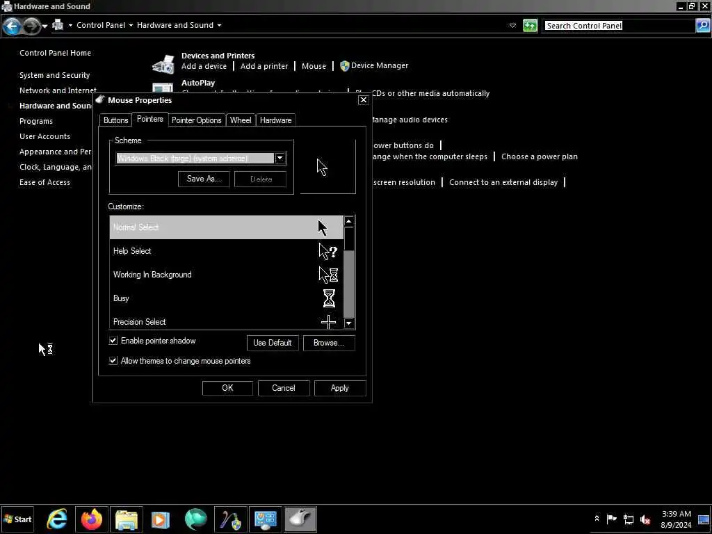This screenshot has width=712, height=534.
Task: Open Control Panel Home link
Action: click(55, 53)
